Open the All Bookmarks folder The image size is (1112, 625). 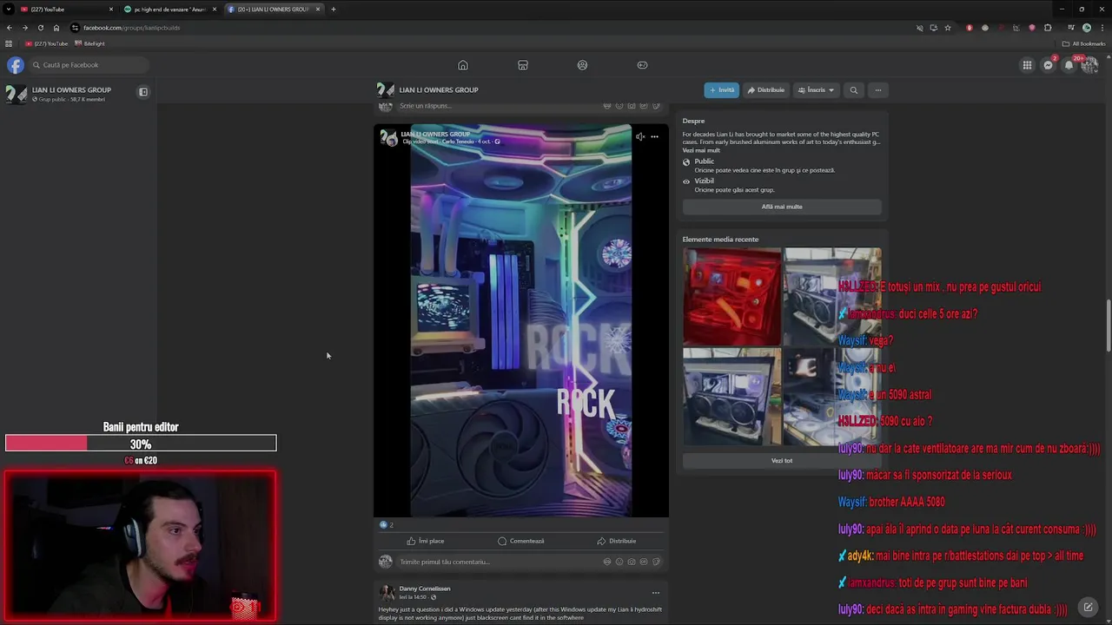(x=1082, y=43)
